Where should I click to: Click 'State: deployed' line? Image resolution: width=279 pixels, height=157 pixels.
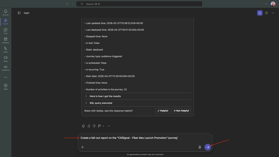(x=94, y=50)
